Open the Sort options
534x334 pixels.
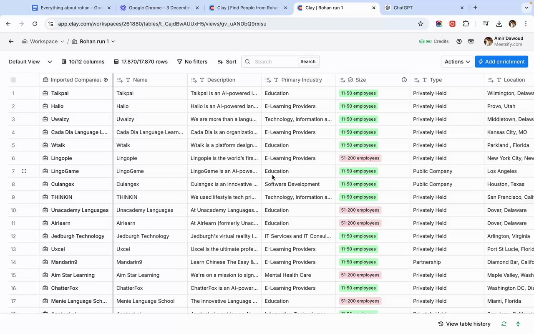pyautogui.click(x=227, y=62)
